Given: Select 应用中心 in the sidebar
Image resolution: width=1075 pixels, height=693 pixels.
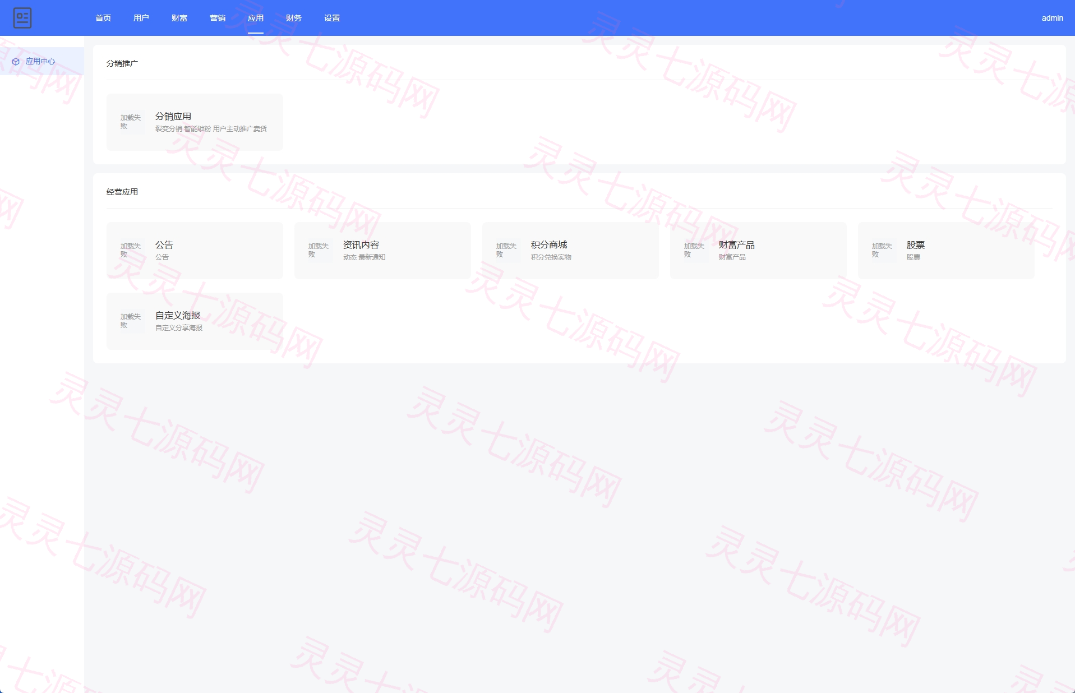Looking at the screenshot, I should click(x=42, y=61).
